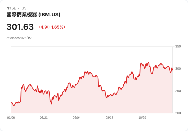Click the 350 horizontal gridline mid-chart

(92, 46)
